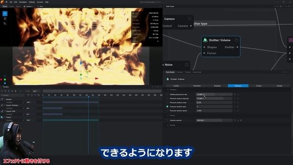Toggle the power button on the Noise node
The height and width of the screenshot is (165, 293).
pos(186,65)
